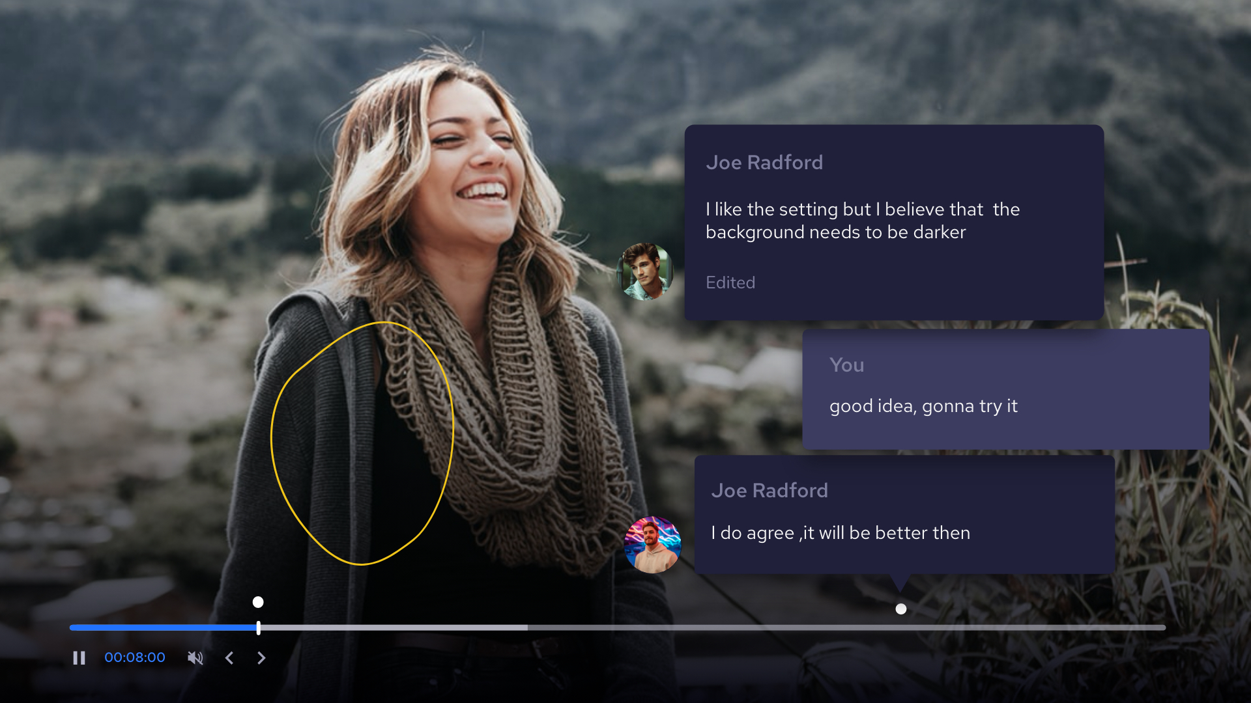The width and height of the screenshot is (1251, 703).
Task: Open Joe Radford's avatar with teal shirt
Action: [x=645, y=271]
